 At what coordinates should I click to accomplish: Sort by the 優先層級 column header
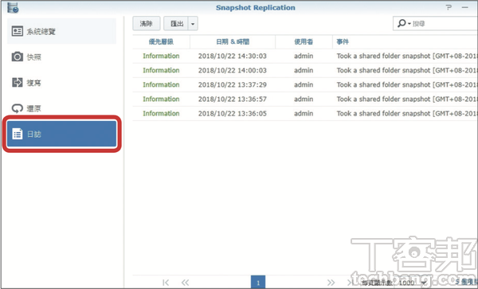point(161,41)
